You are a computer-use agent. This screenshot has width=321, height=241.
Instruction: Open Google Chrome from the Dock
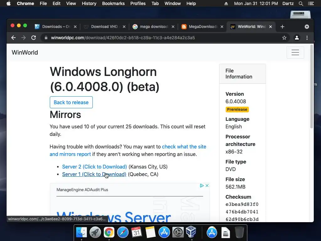click(109, 233)
